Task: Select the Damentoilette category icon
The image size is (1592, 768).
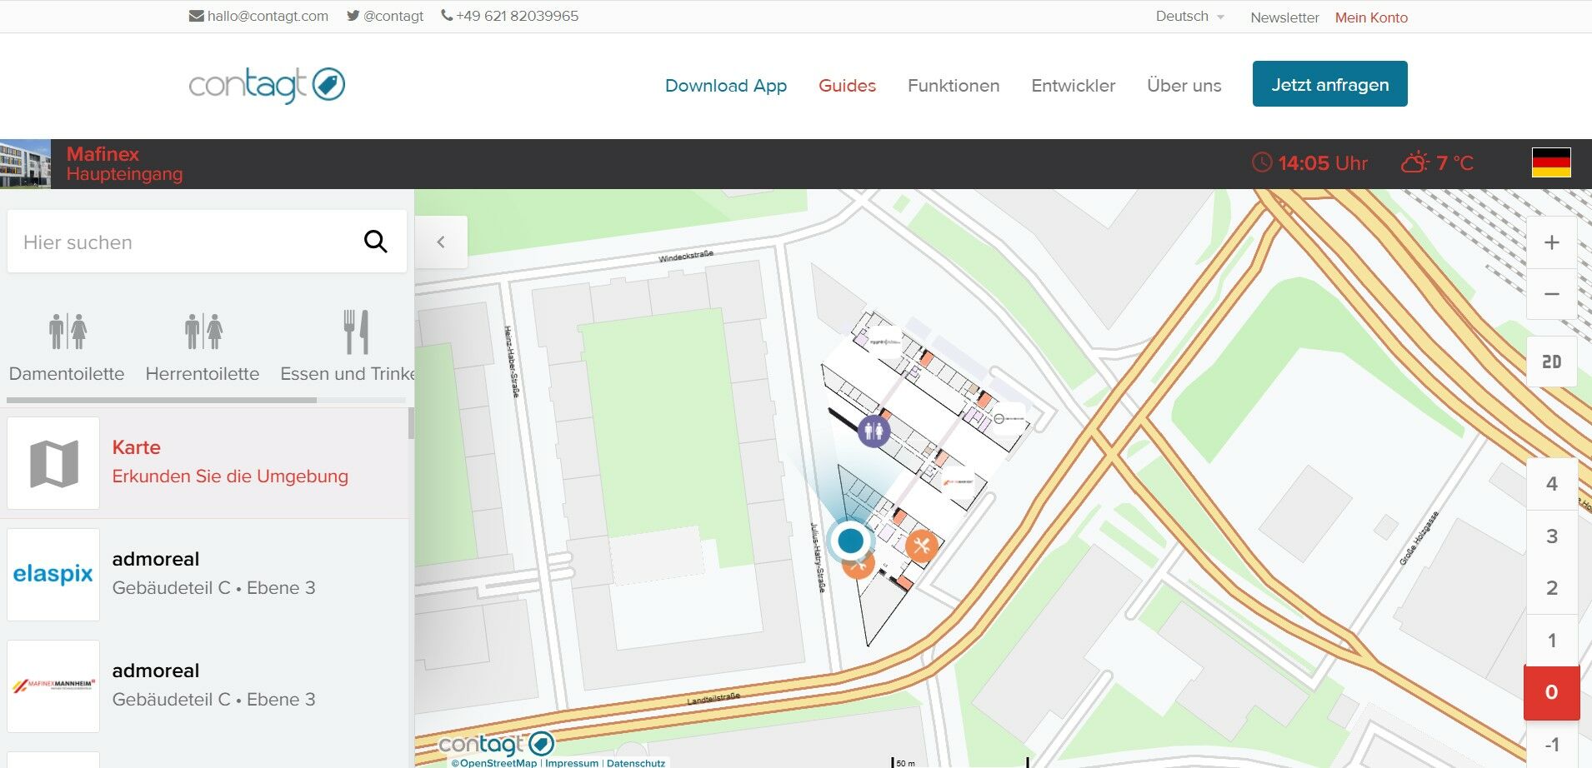Action: tap(68, 332)
